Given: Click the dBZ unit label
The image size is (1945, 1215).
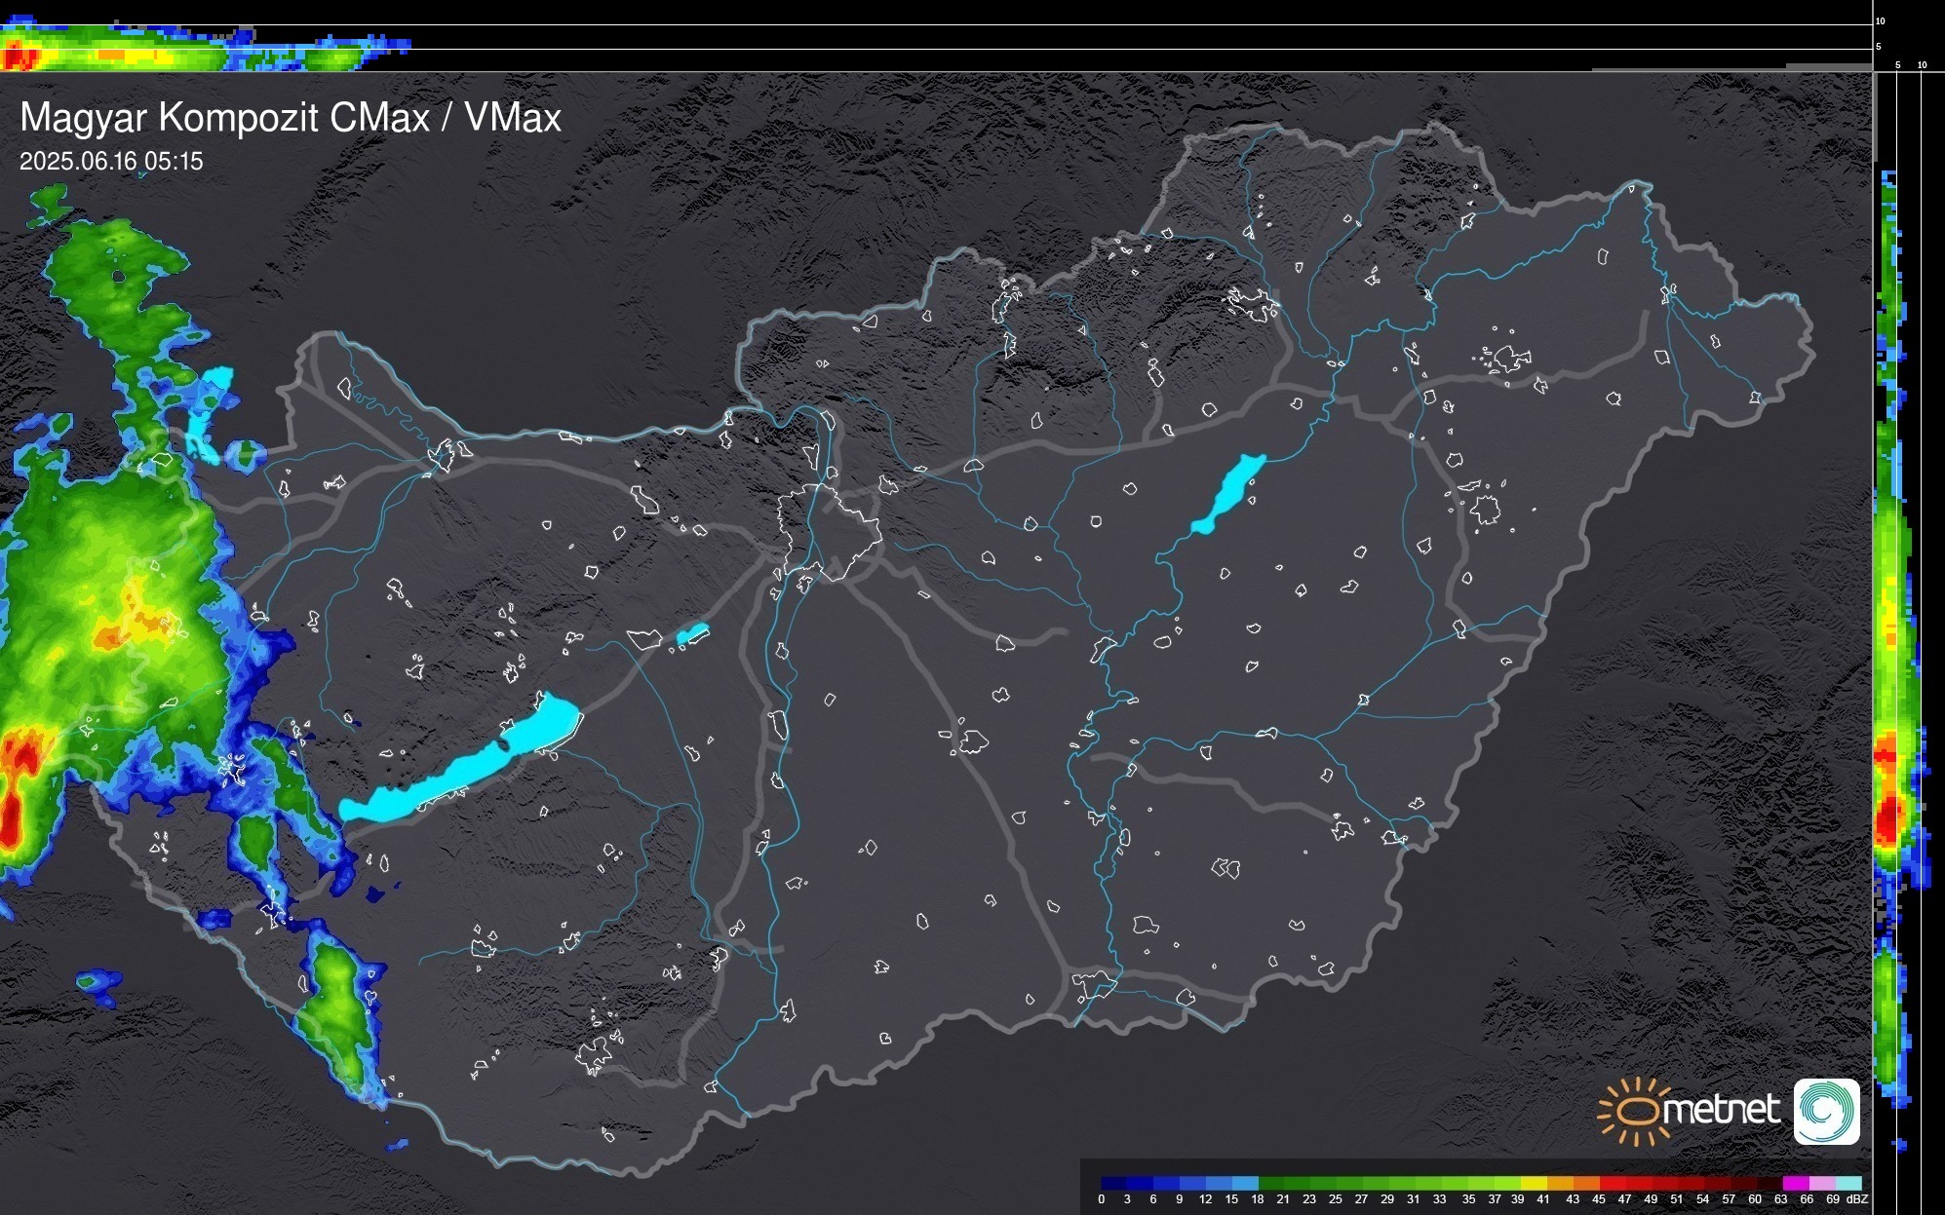Looking at the screenshot, I should (x=1857, y=1199).
